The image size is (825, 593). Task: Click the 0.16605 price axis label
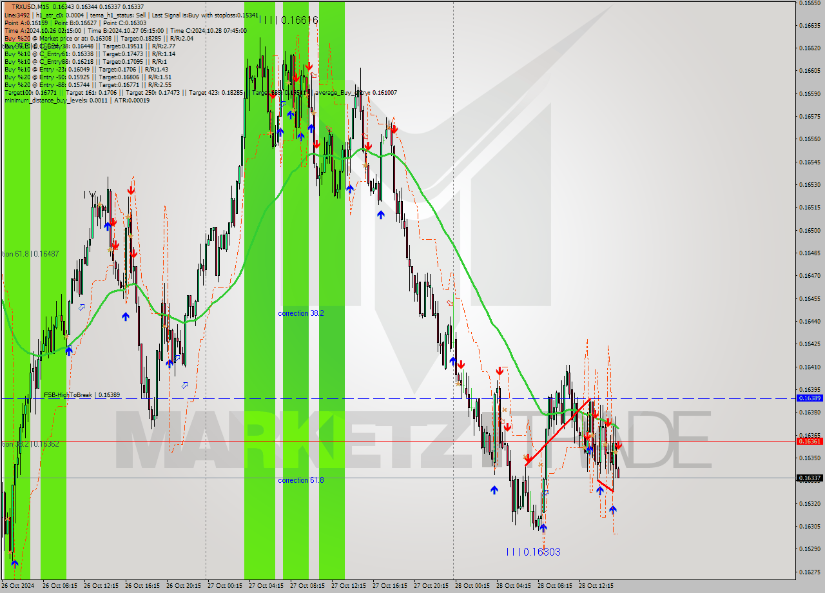[810, 71]
